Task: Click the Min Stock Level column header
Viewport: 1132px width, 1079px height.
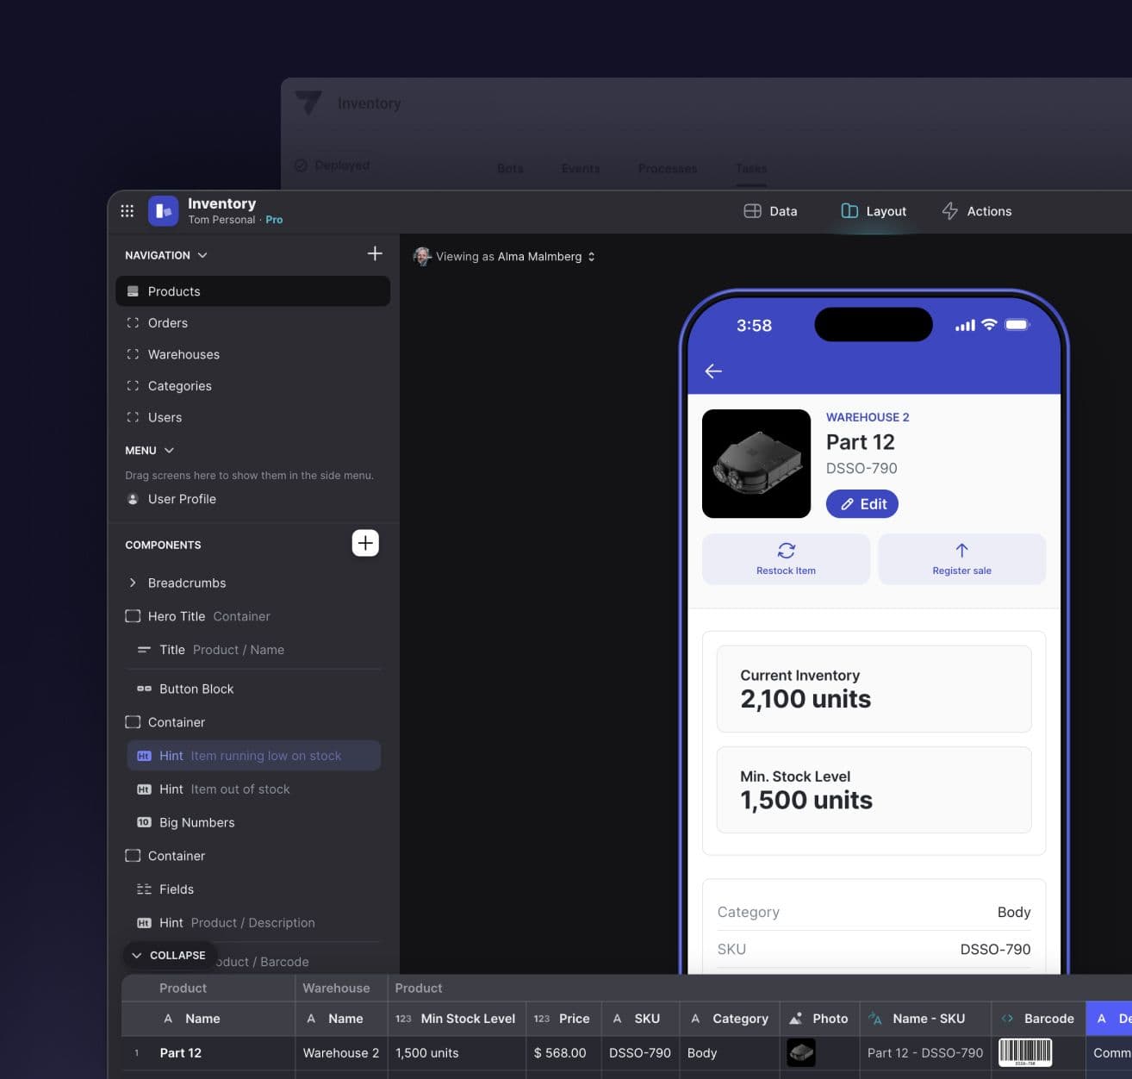Action: point(457,1019)
